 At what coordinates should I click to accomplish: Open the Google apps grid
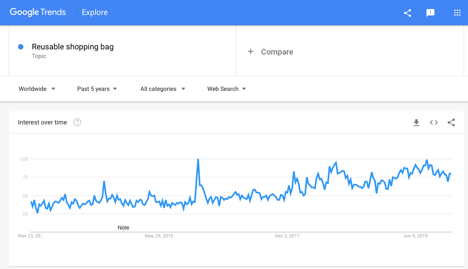pos(457,13)
